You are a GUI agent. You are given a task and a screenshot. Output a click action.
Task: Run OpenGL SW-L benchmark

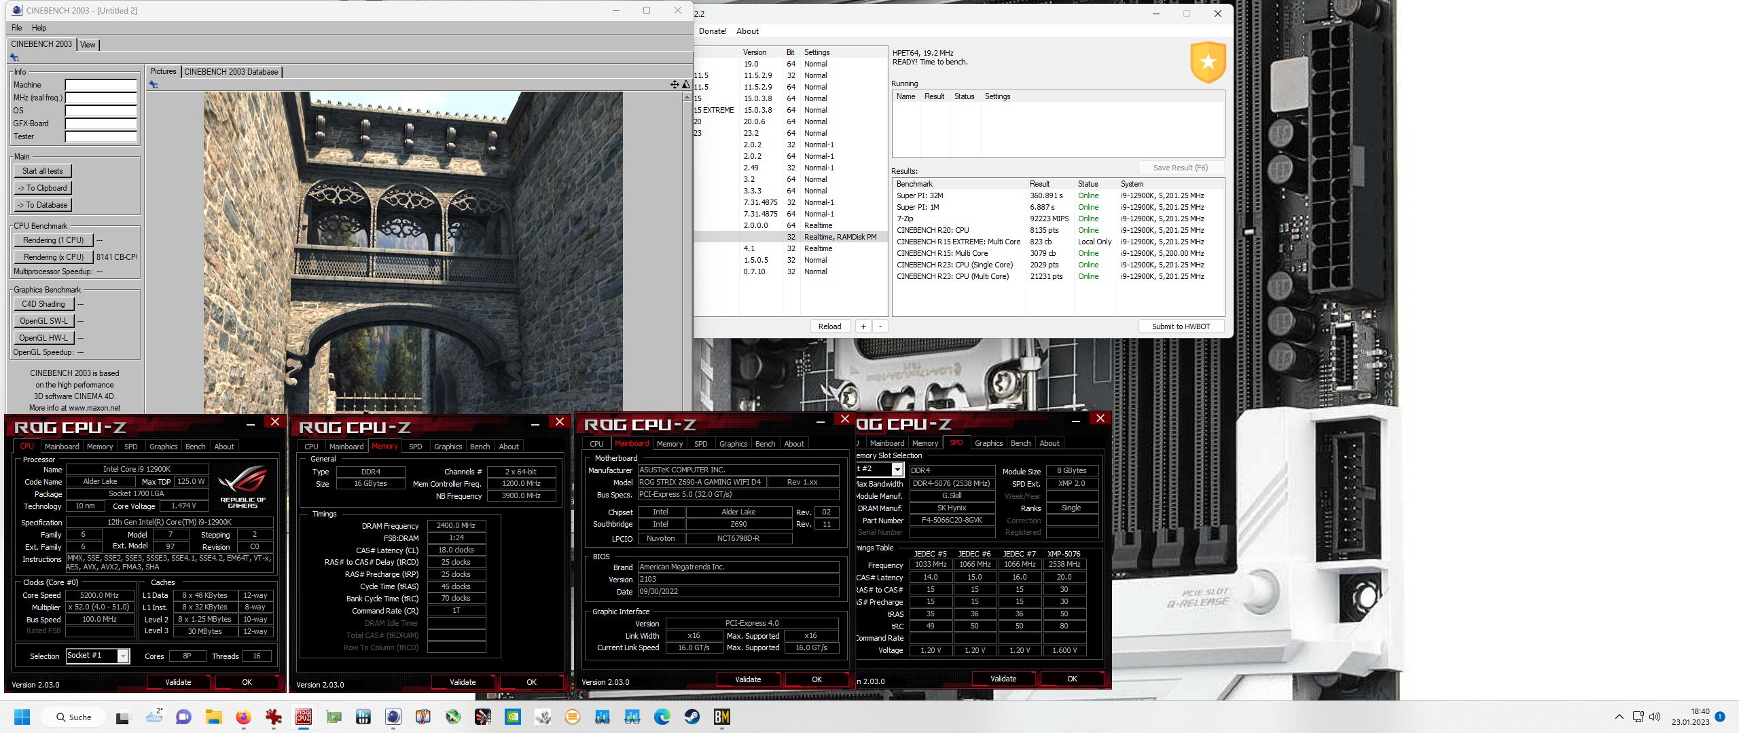(x=43, y=321)
